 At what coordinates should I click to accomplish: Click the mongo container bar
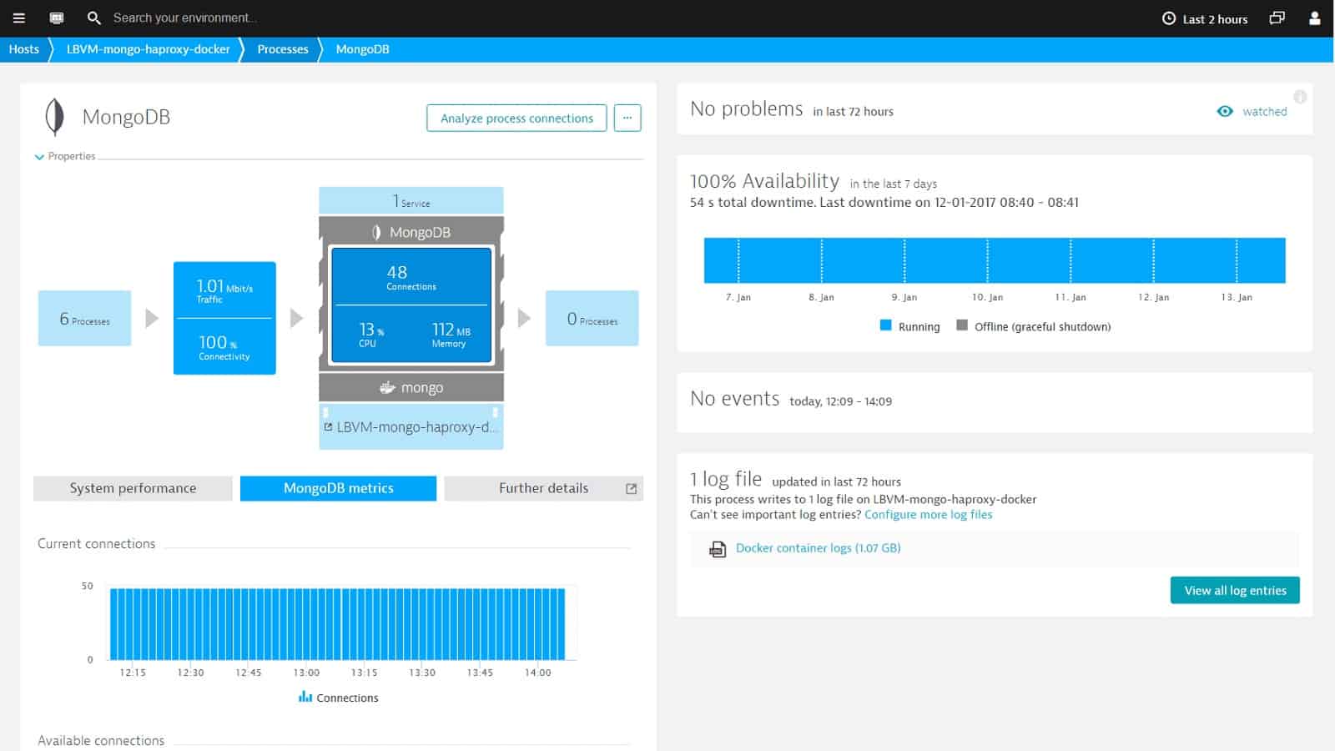pos(411,387)
